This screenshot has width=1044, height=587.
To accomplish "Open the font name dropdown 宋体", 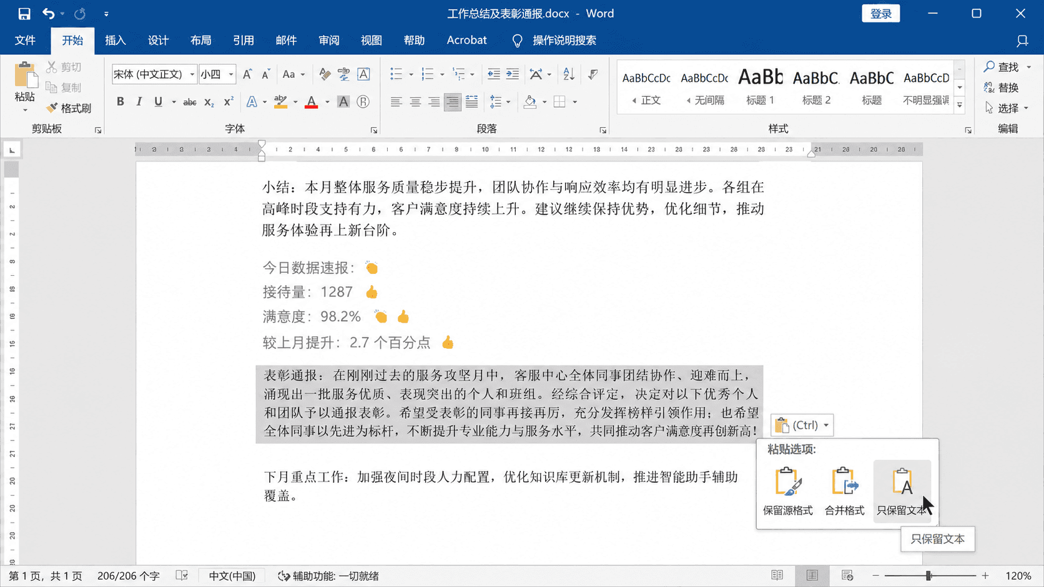I will [192, 74].
